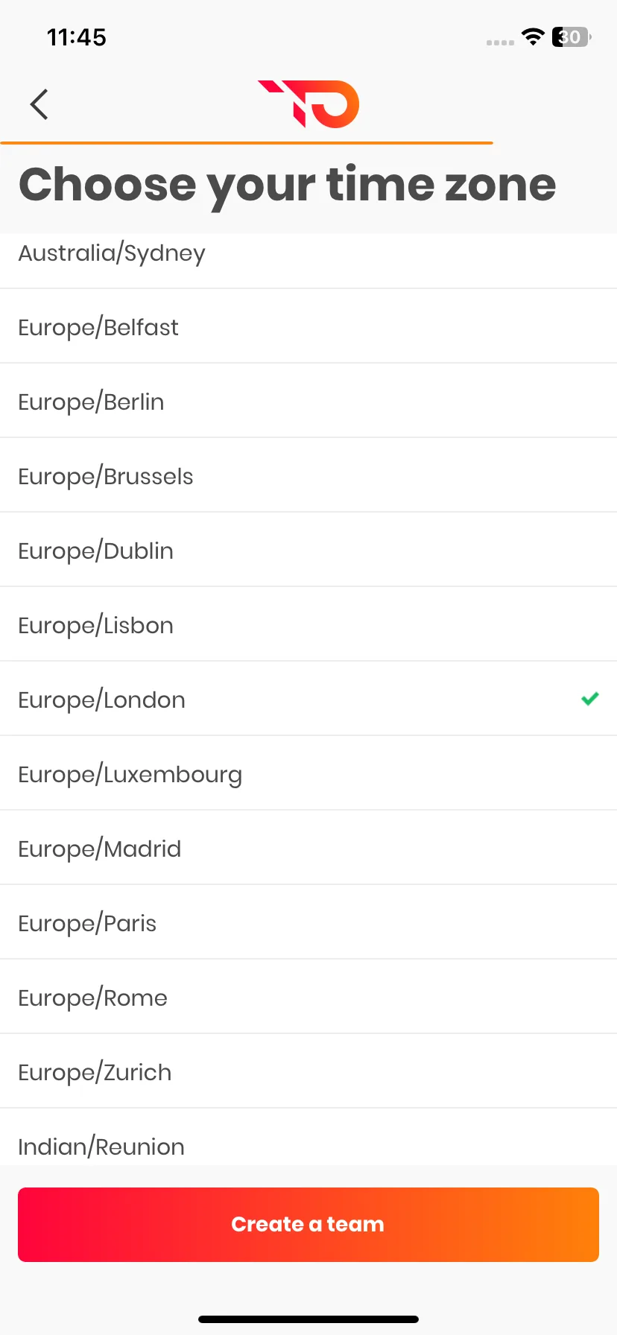Tap the back arrow icon
The image size is (617, 1335).
point(39,104)
